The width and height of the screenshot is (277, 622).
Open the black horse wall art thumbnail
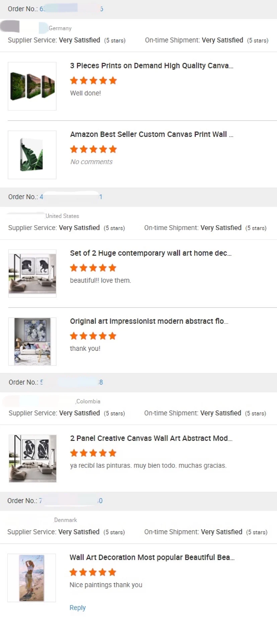click(x=32, y=273)
